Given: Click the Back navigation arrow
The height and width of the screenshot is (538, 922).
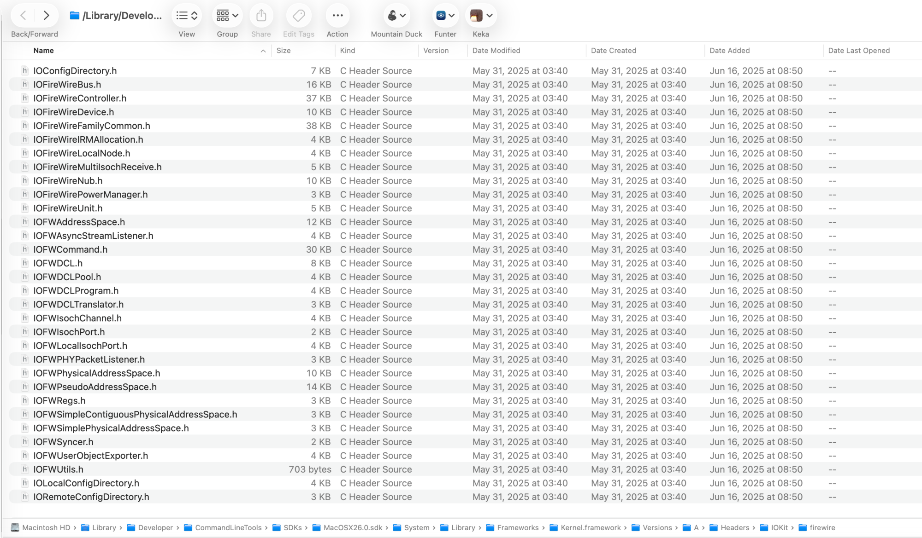Looking at the screenshot, I should pyautogui.click(x=23, y=16).
